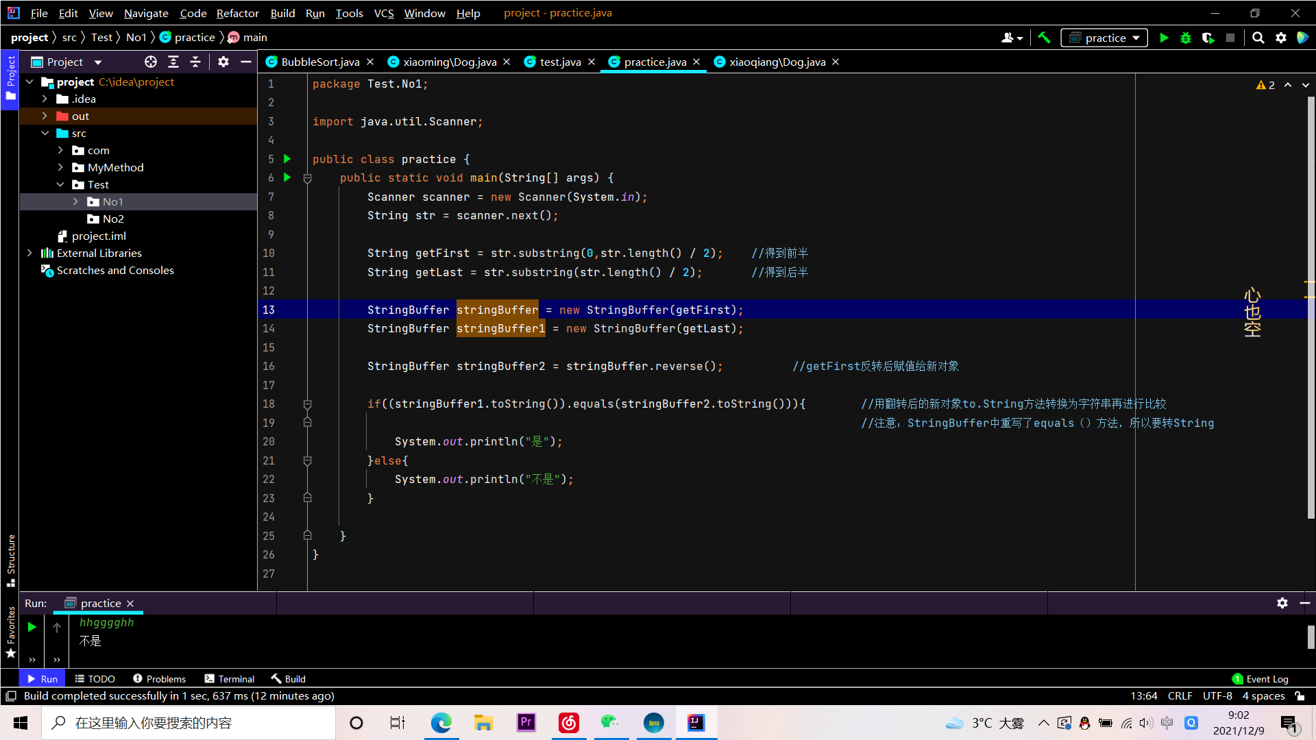The image size is (1316, 740).
Task: Select Opened File crosshair in Project toolbar
Action: click(151, 62)
